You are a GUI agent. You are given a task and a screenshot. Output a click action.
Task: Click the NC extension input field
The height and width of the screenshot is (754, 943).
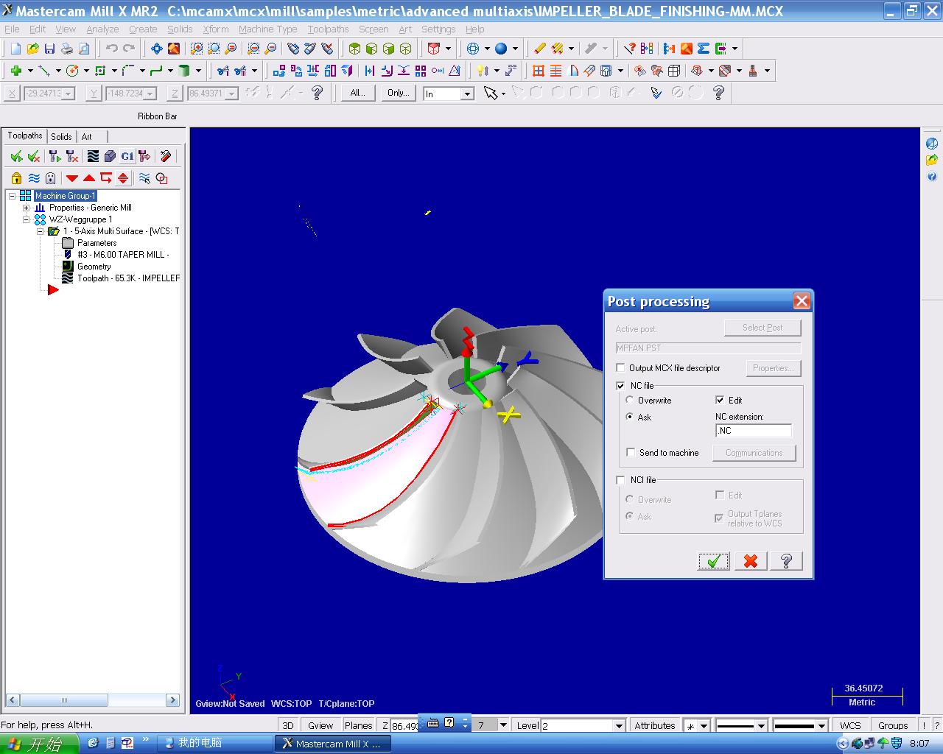pos(754,431)
